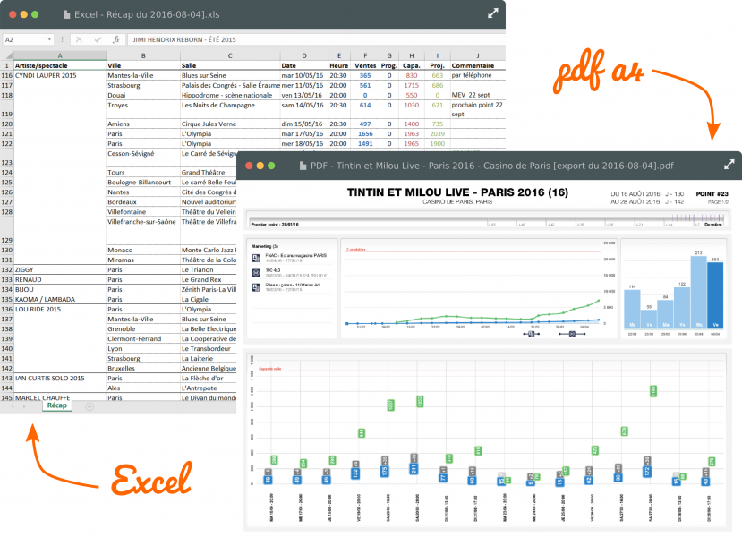Click the Excel window fullscreen arrows icon
This screenshot has width=742, height=537.
[492, 14]
